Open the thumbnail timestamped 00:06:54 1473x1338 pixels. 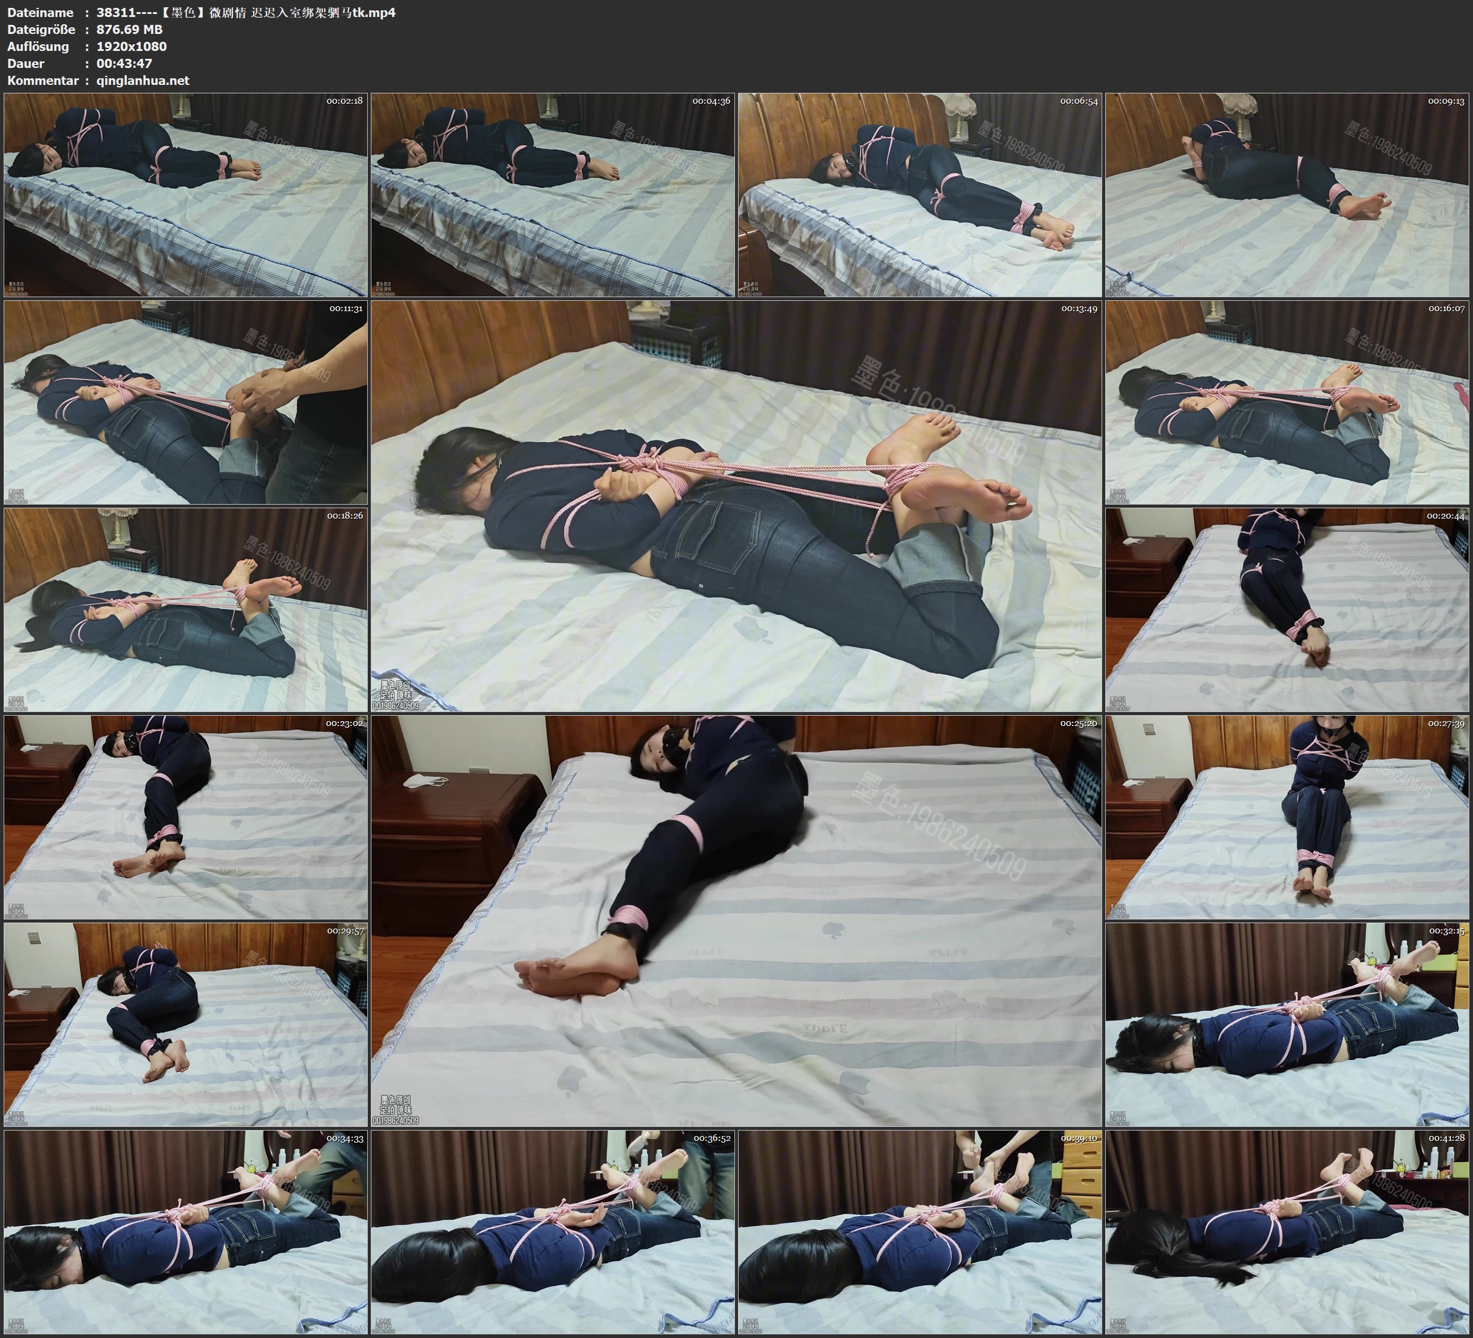coord(920,194)
